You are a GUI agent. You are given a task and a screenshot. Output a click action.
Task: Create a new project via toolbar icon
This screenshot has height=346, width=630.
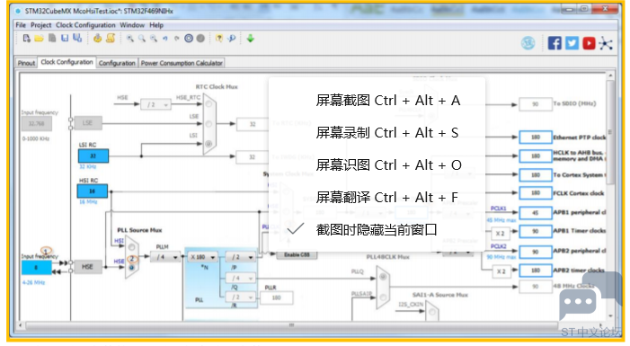(27, 38)
